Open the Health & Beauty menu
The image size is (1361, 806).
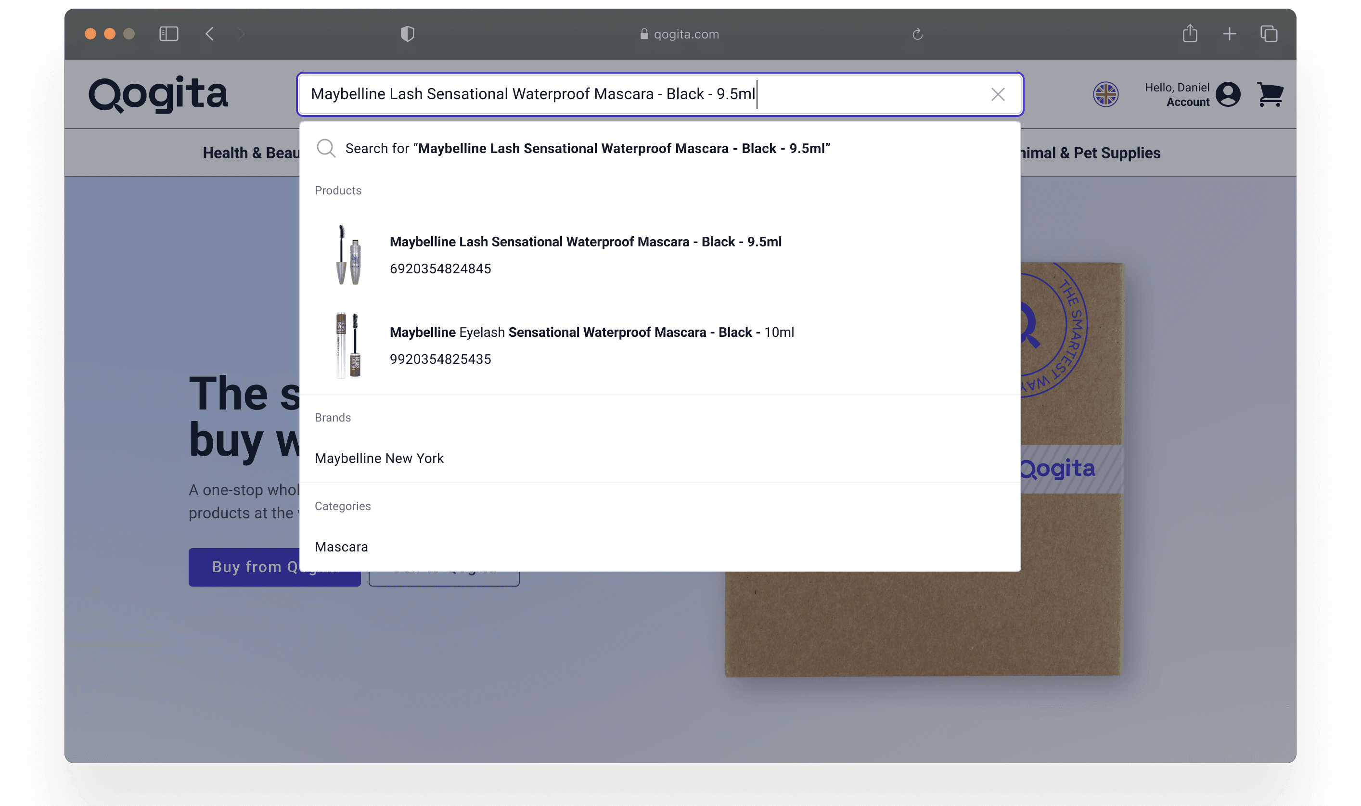click(x=251, y=153)
